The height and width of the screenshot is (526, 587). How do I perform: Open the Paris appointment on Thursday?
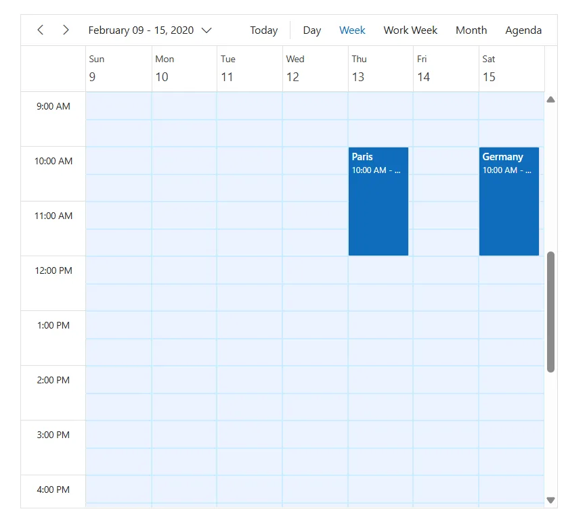click(378, 201)
